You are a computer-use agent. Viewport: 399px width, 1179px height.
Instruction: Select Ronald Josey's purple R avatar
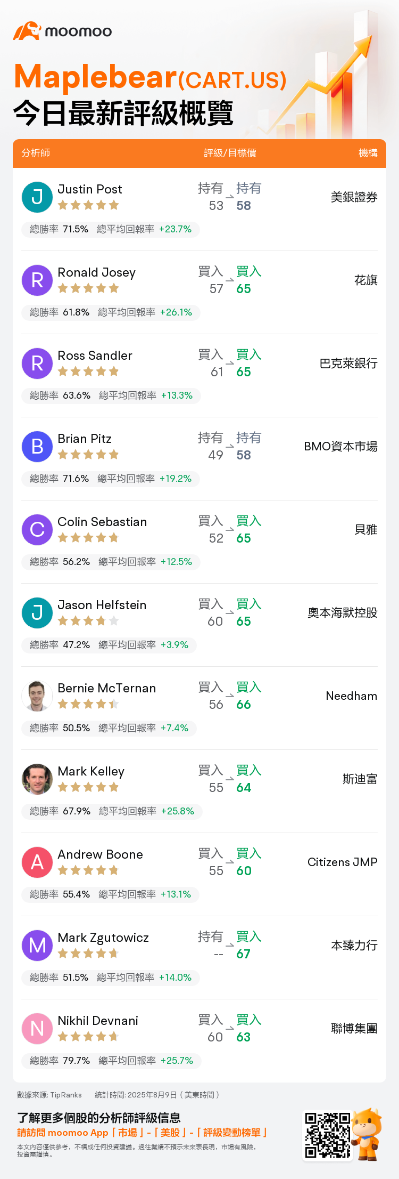click(37, 280)
